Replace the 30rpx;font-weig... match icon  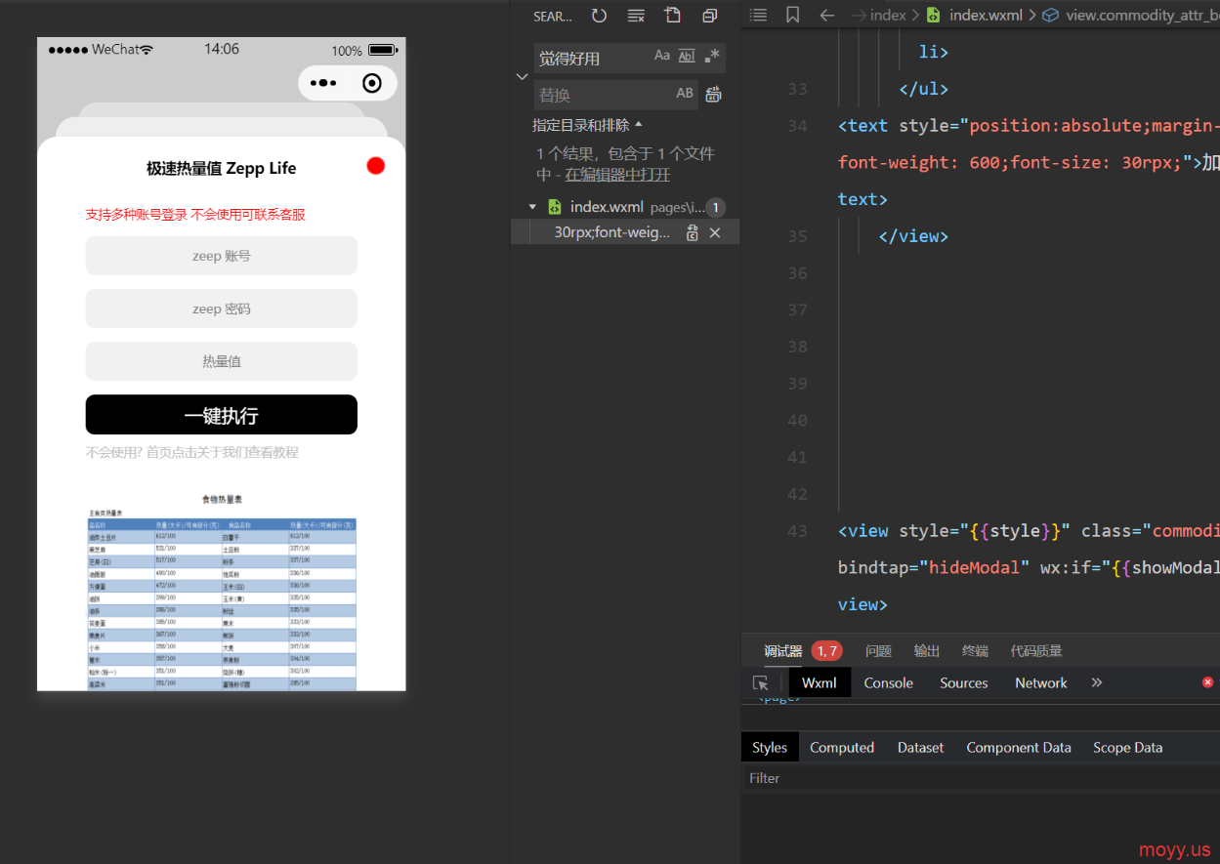[693, 232]
